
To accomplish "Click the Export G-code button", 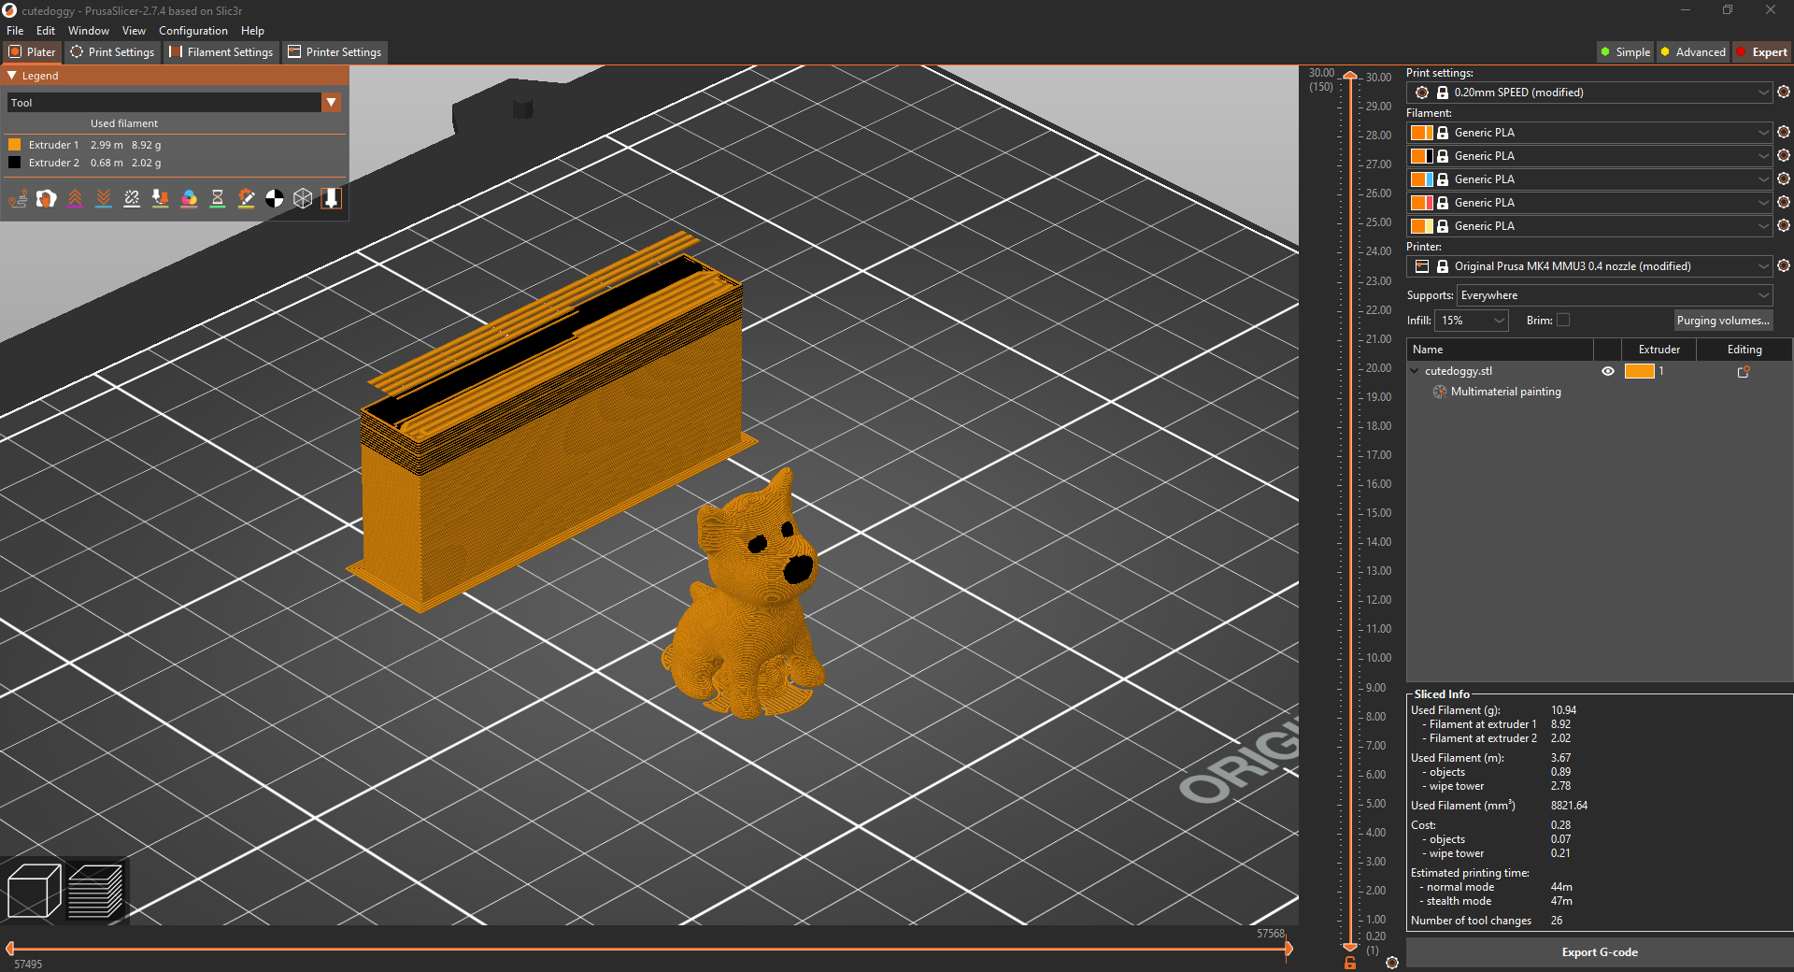I will click(x=1599, y=951).
